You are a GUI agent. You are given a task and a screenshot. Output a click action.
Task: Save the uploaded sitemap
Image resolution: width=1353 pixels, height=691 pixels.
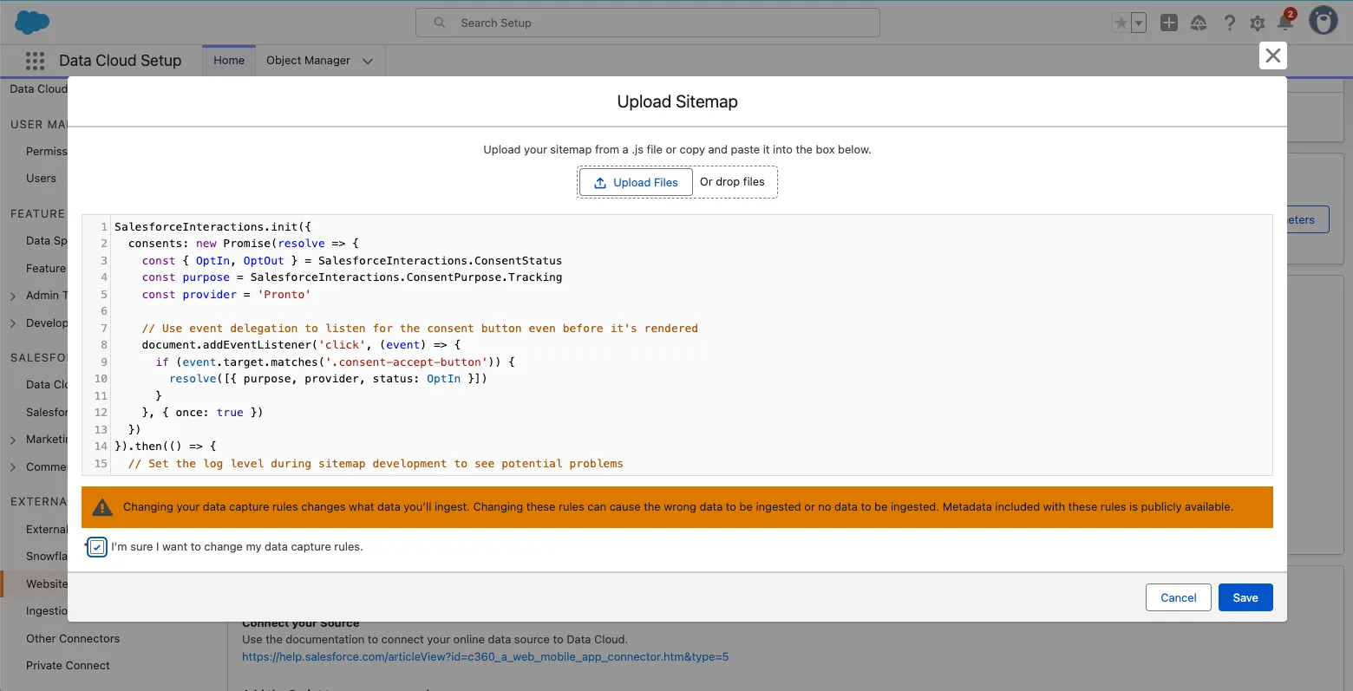pos(1245,597)
